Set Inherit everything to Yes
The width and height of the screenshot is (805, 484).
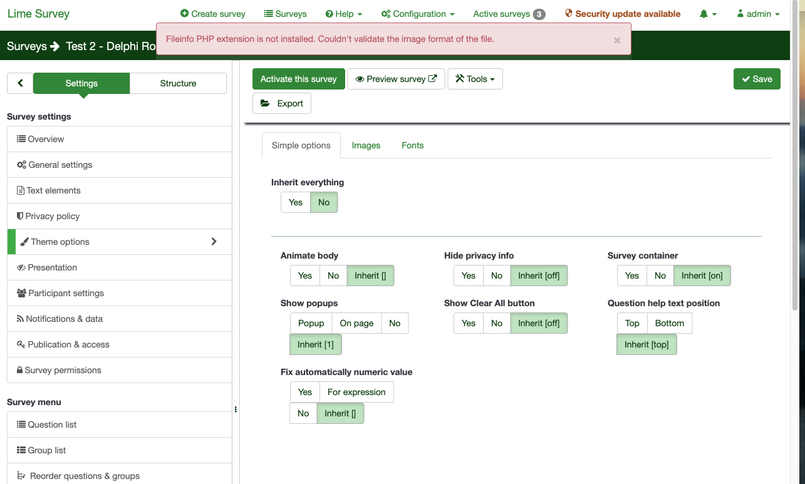click(x=296, y=202)
